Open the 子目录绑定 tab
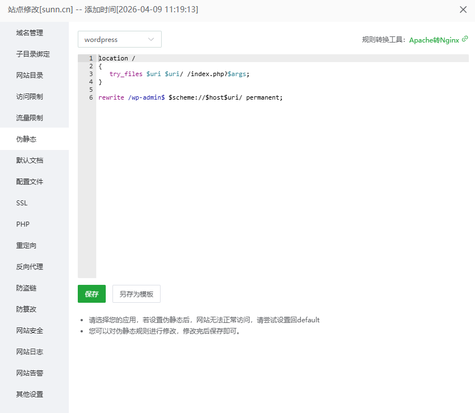Viewport: 475px width, 413px height. coord(33,54)
